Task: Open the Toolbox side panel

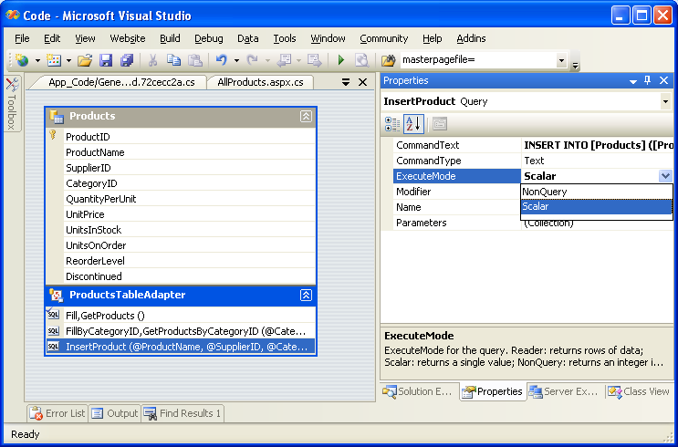Action: tap(12, 104)
